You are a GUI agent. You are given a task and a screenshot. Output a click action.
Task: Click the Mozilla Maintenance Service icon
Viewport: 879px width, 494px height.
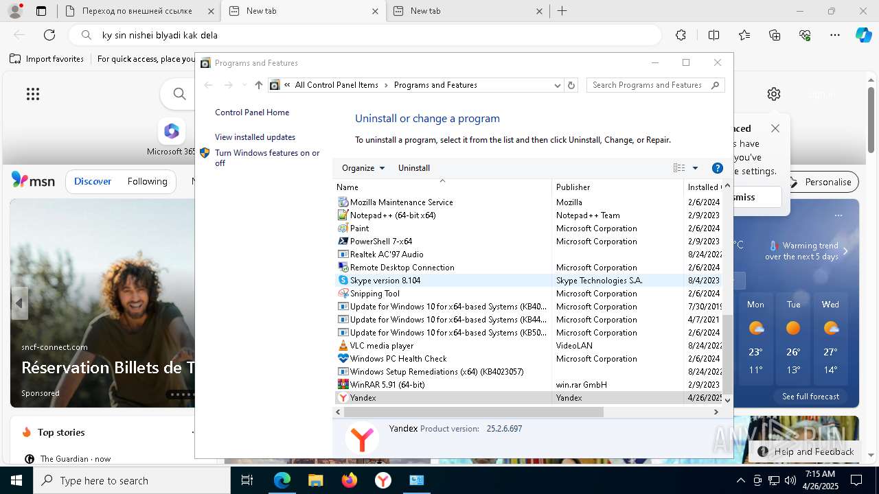(343, 202)
